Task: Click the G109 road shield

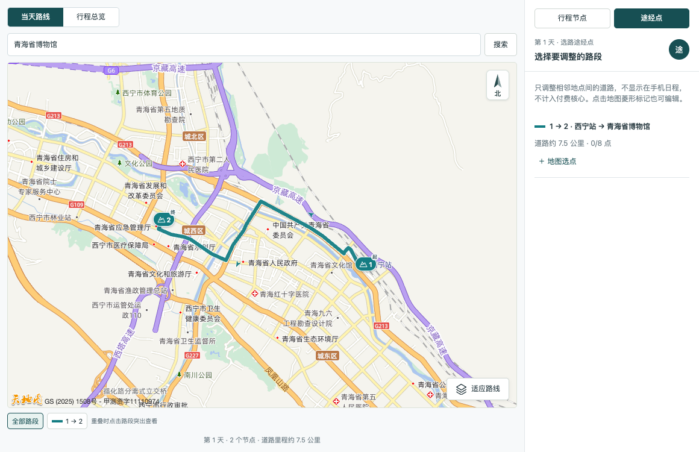Action: point(77,204)
